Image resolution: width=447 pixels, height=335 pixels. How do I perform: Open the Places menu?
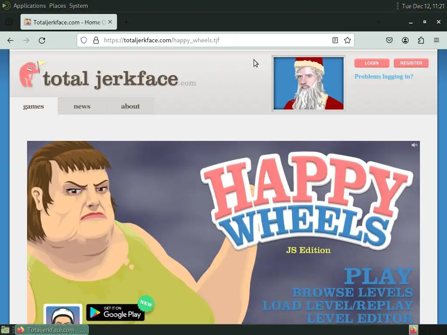click(x=58, y=6)
